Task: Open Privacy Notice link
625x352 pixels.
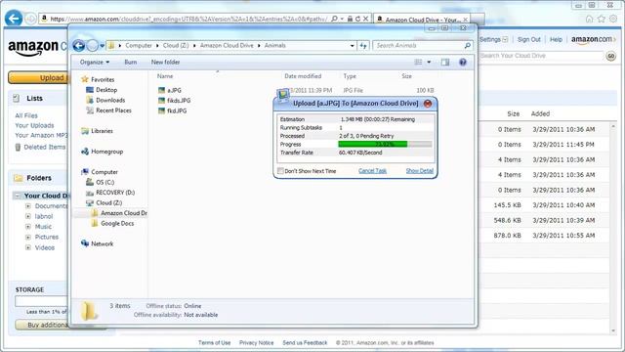Action: tap(256, 343)
